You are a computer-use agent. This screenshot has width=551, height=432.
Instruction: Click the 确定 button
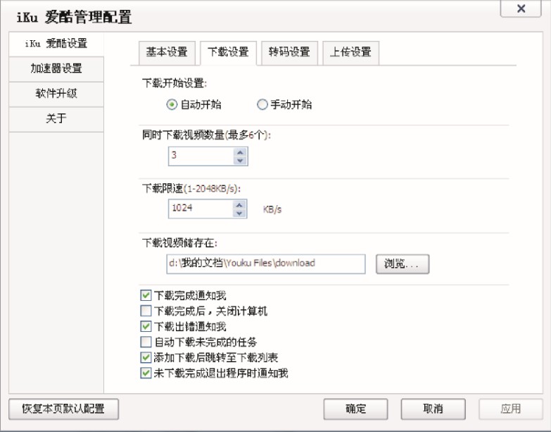pyautogui.click(x=355, y=409)
